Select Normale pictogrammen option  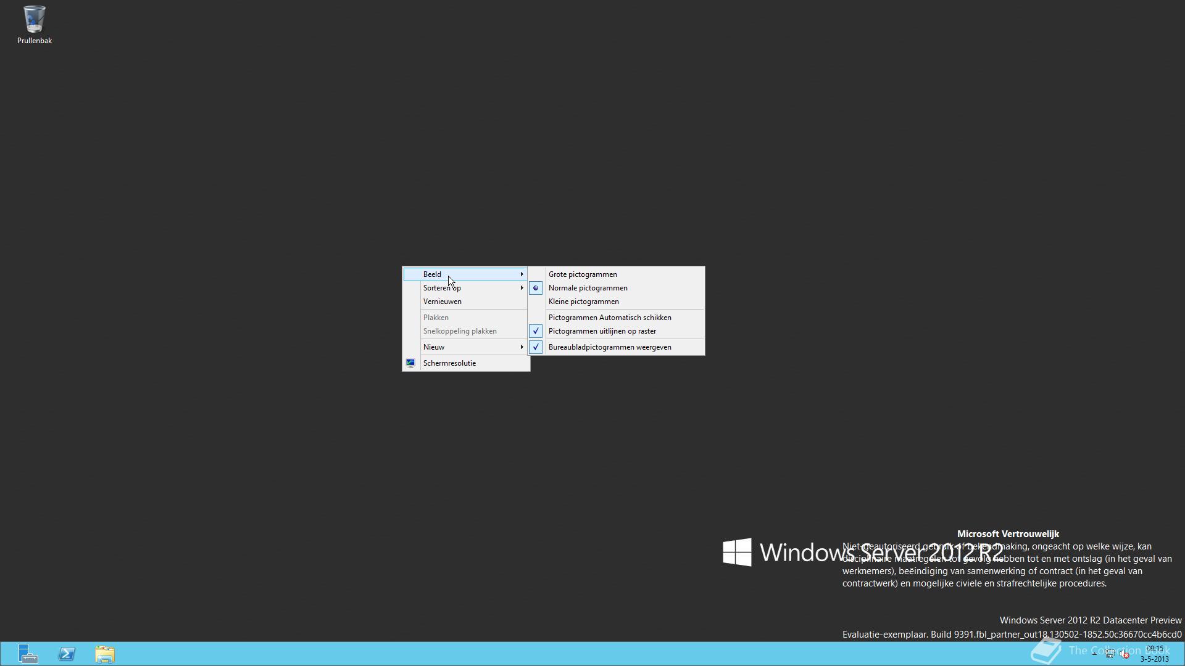616,288
